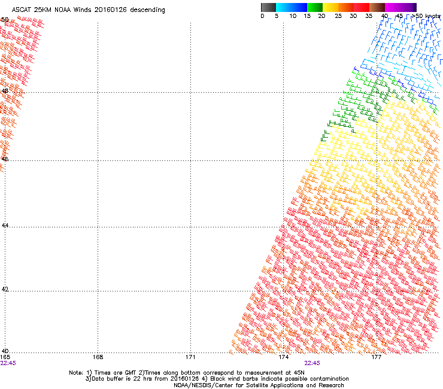Viewport: 443px width, 389px height.
Task: Click the chart title 'ASCAT 25KM NOAA Winds 20160126 descending'
Action: pyautogui.click(x=89, y=10)
